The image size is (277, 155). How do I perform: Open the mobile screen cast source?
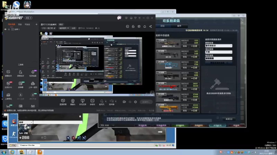(82, 102)
